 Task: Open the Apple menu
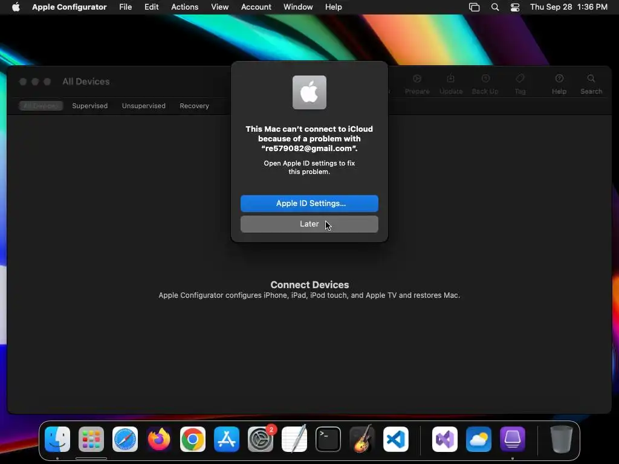pos(16,7)
